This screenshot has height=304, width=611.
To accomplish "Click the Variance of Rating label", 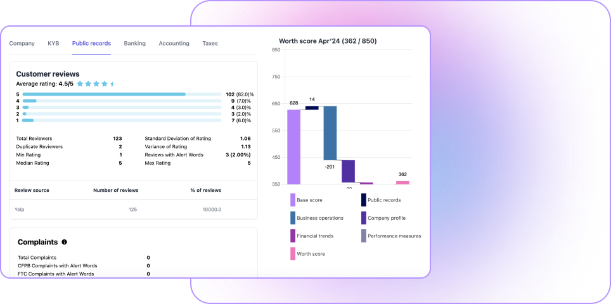I will pyautogui.click(x=166, y=147).
